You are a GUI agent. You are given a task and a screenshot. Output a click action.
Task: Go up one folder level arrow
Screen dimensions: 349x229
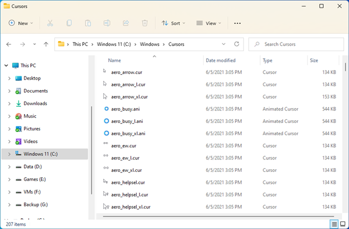click(x=46, y=44)
